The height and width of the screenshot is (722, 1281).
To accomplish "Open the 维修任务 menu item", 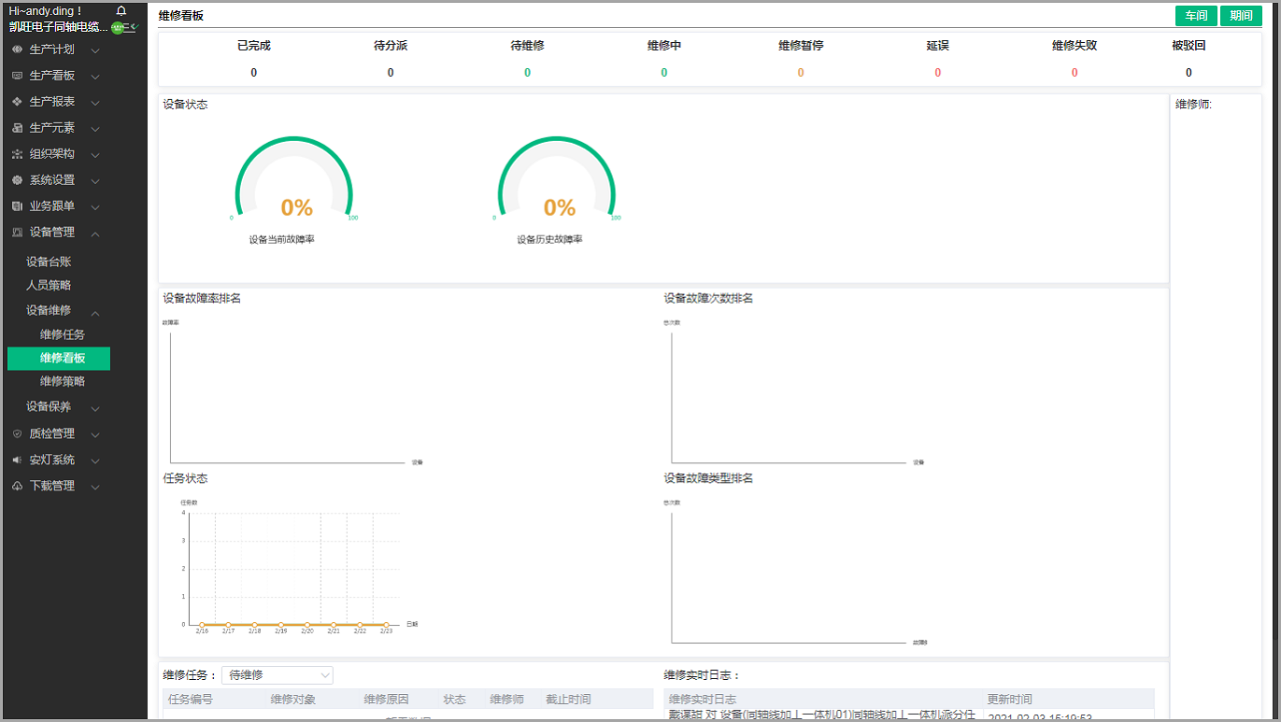I will pyautogui.click(x=63, y=334).
